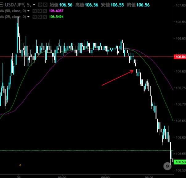Click the 09:00 time axis label
This screenshot has height=178, width=186.
(x=149, y=177)
